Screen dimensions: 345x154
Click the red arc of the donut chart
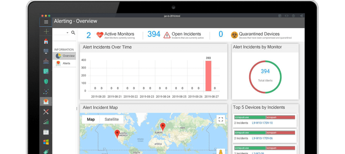250,77
